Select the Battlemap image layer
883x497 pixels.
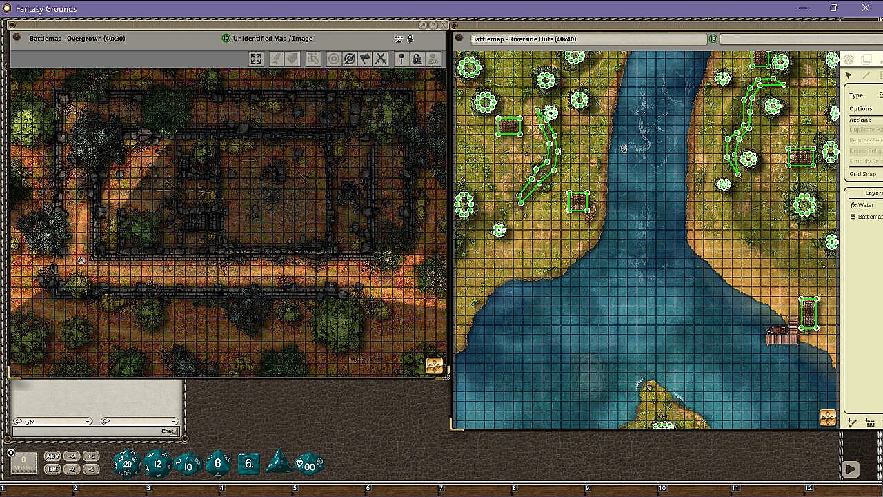tap(866, 217)
